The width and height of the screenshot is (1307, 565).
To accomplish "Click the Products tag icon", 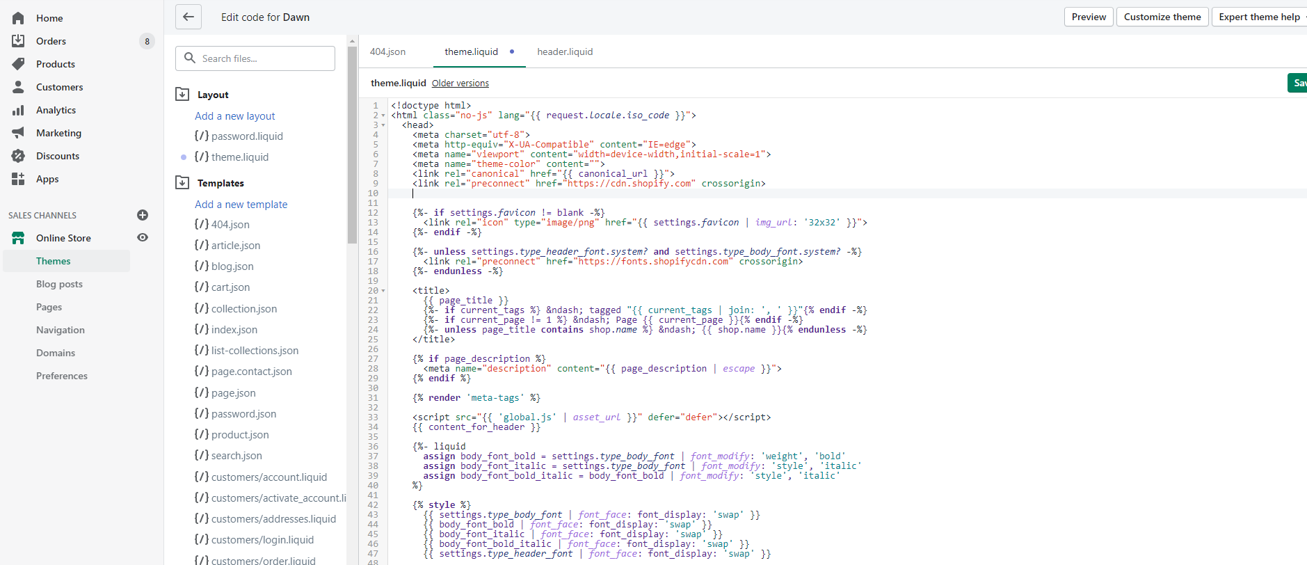I will (x=18, y=64).
